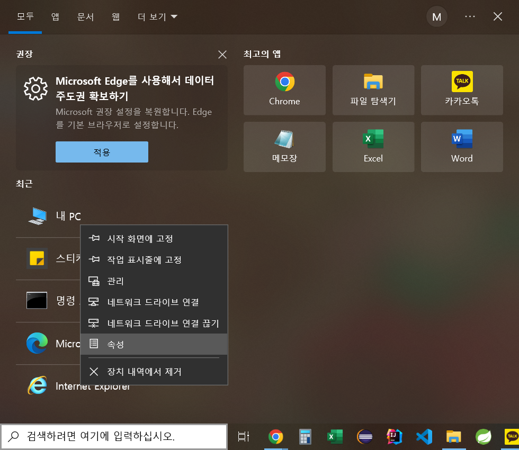Choose 네트워크 드라이브 연결 menu item

pyautogui.click(x=154, y=302)
